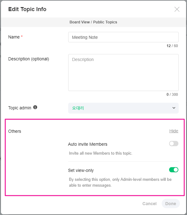Close the Edit Topic Info dialog
This screenshot has height=215, width=187.
pos(177,9)
